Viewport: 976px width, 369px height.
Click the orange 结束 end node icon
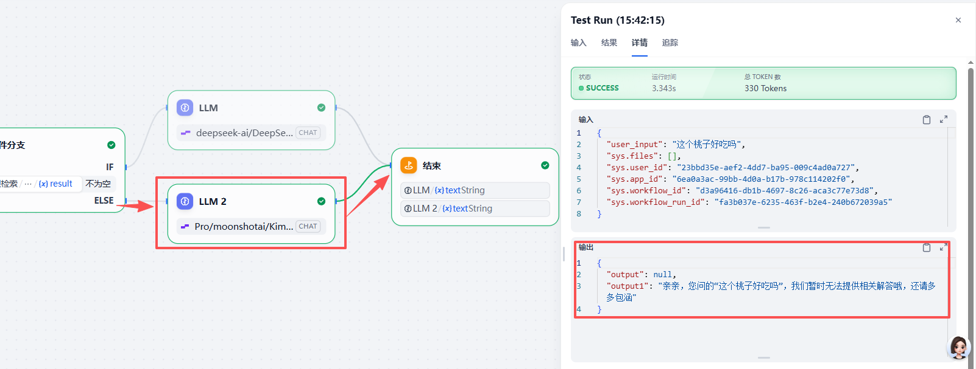[409, 165]
